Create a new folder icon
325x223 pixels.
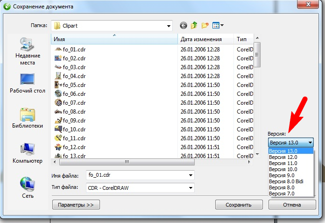[x=205, y=25]
